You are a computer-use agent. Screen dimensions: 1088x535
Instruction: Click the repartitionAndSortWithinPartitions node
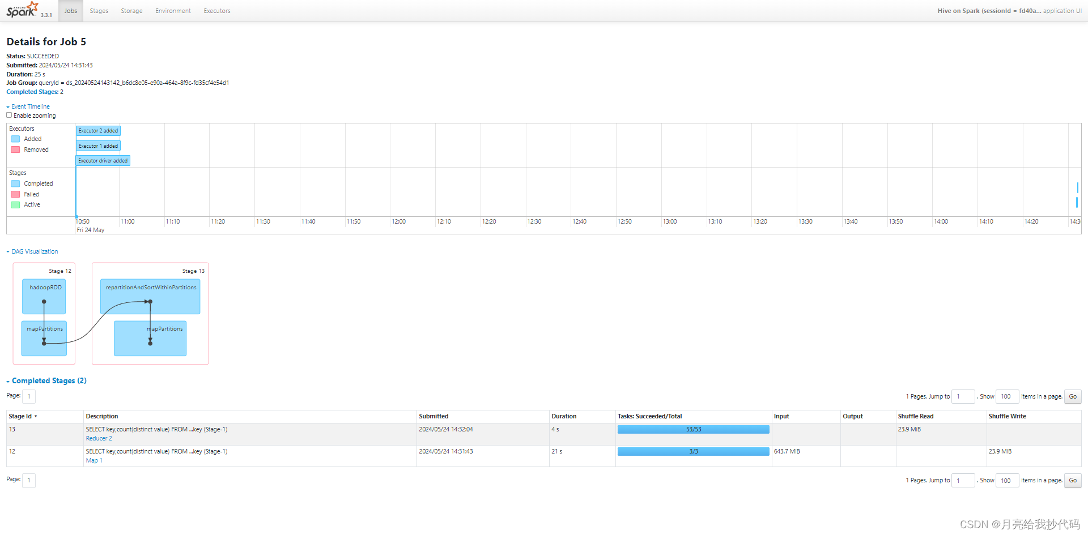(x=150, y=297)
